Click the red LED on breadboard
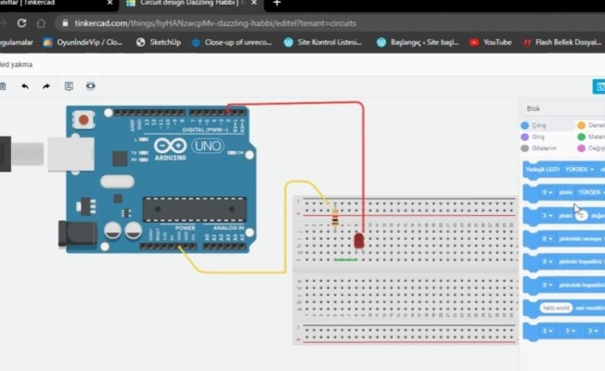Screen dimensions: 605x371 coord(358,240)
